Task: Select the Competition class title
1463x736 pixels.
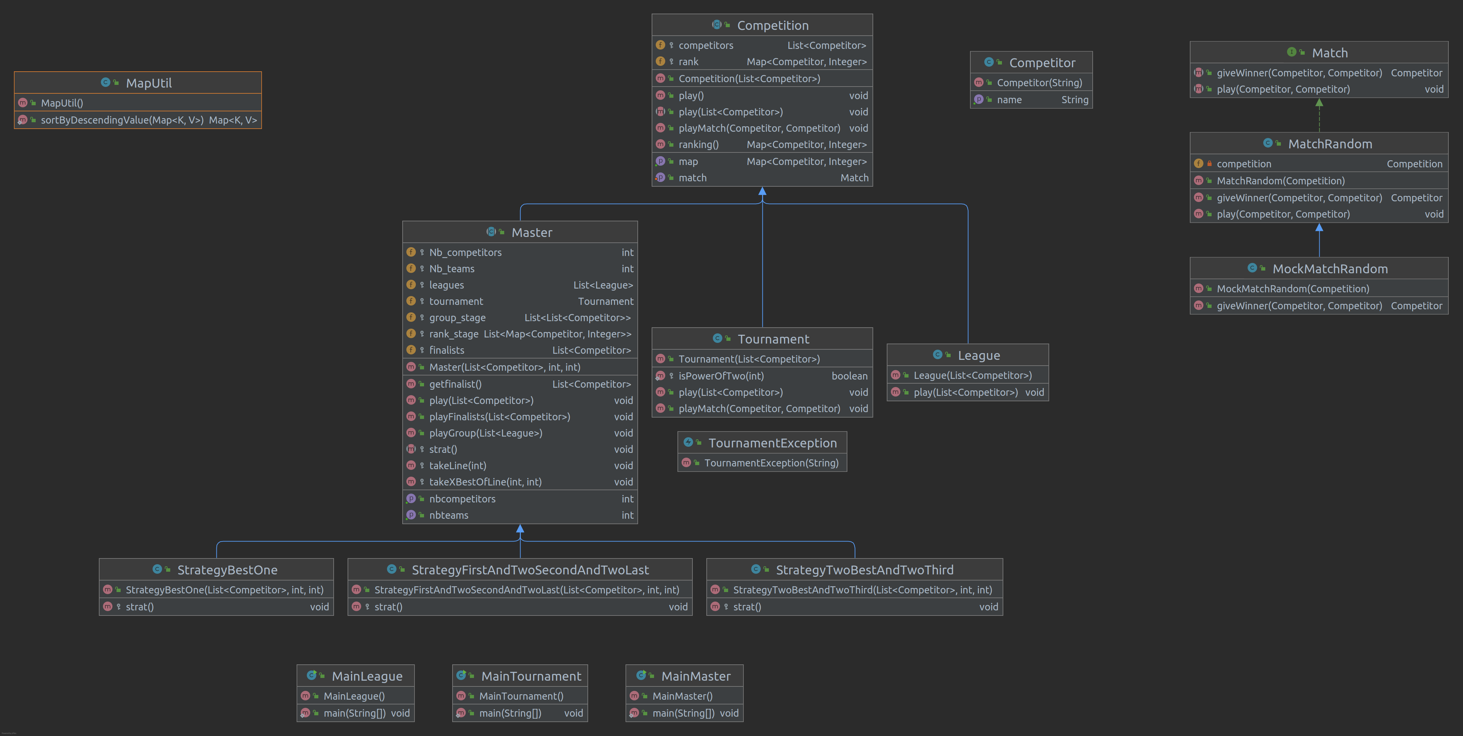Action: tap(773, 25)
